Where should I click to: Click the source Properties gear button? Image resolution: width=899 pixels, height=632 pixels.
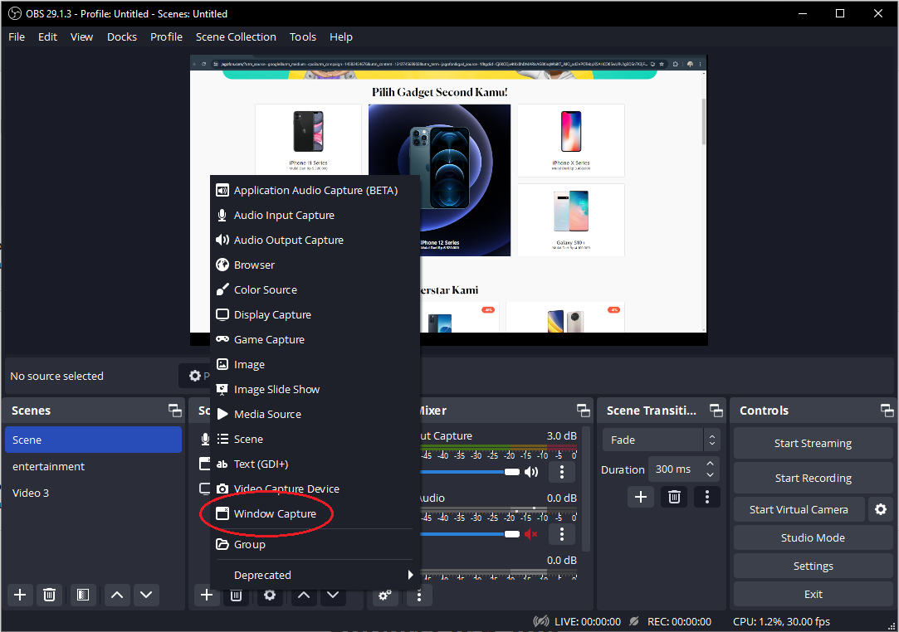point(196,376)
